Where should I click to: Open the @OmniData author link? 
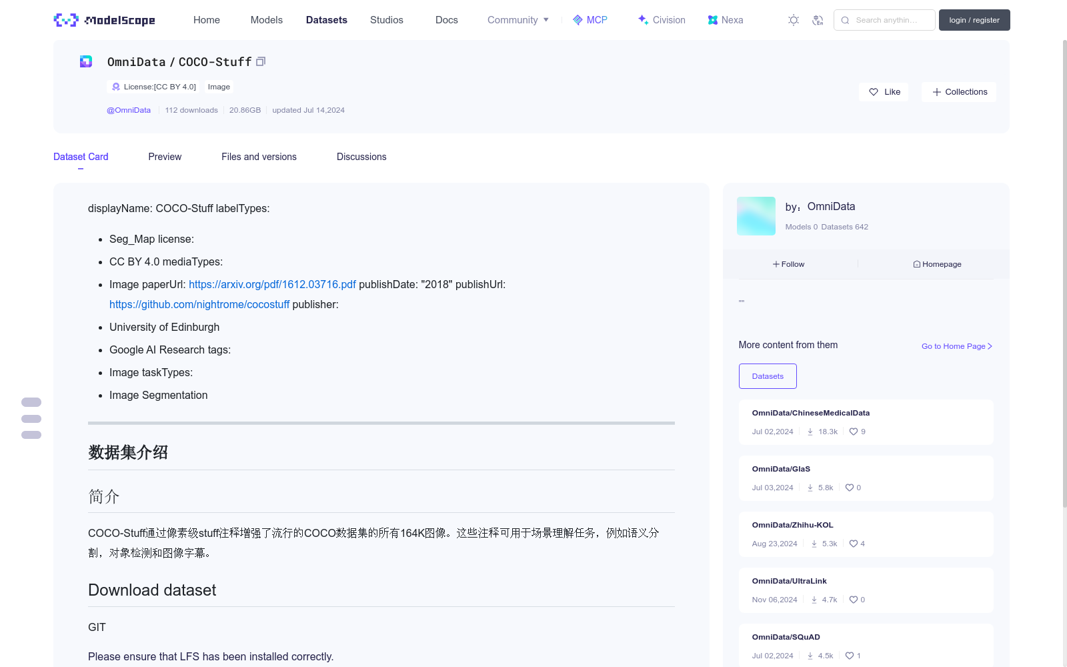(129, 110)
